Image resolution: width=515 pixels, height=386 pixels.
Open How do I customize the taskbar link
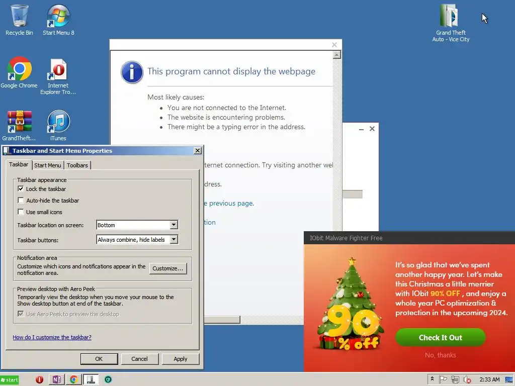(x=52, y=337)
